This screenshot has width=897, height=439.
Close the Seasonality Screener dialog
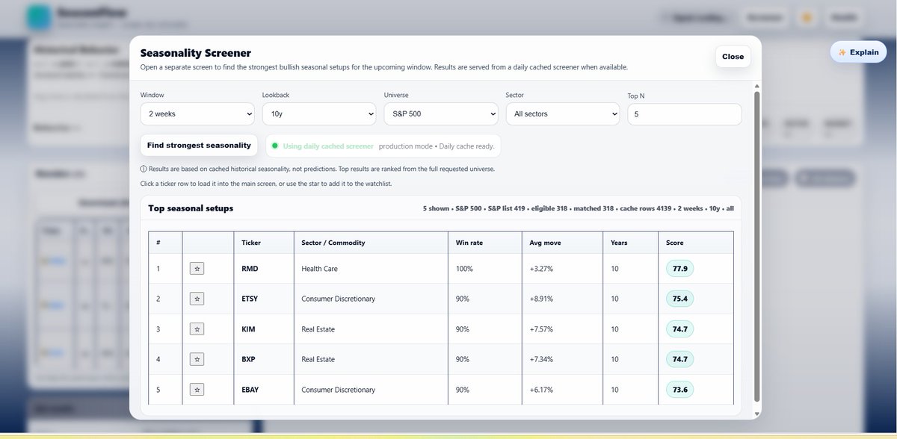click(733, 57)
